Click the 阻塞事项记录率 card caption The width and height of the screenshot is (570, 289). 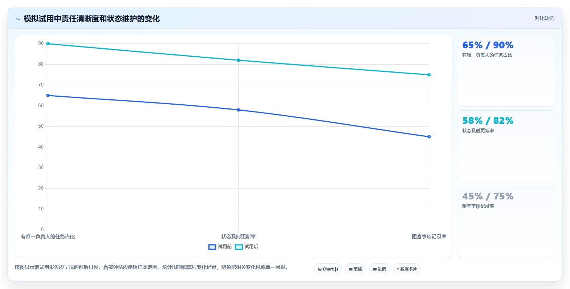478,206
